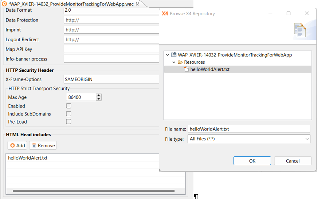The width and height of the screenshot is (318, 199).
Task: Click the helloWorldAlert.txt file icon in tree
Action: point(187,69)
